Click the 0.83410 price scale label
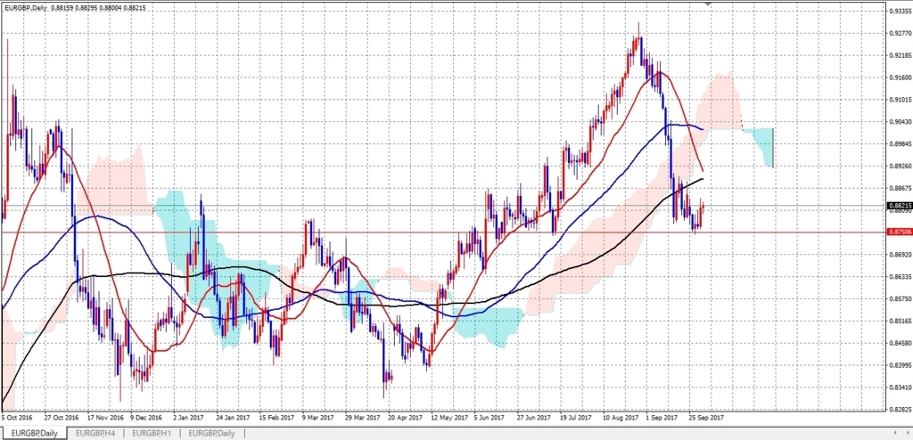The height and width of the screenshot is (440, 913). (900, 387)
